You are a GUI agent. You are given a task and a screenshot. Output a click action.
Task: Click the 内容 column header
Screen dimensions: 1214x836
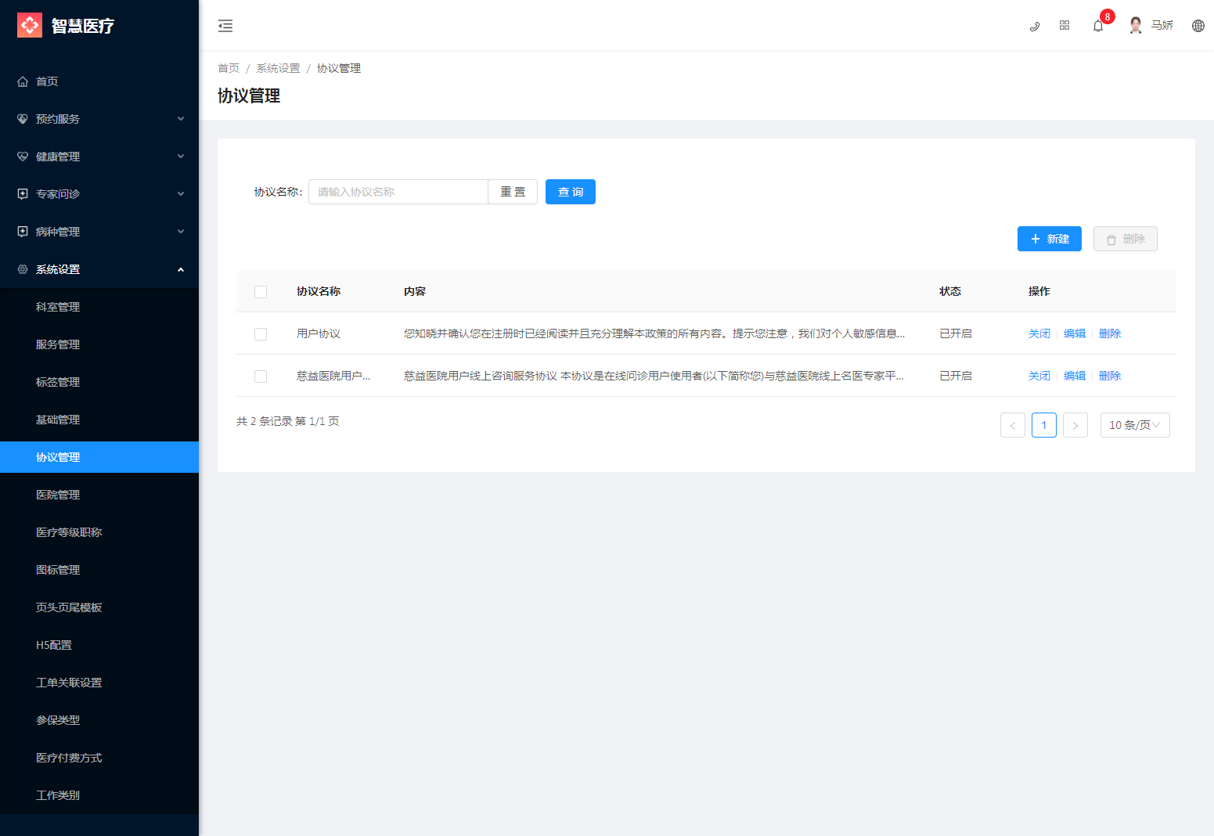click(415, 291)
